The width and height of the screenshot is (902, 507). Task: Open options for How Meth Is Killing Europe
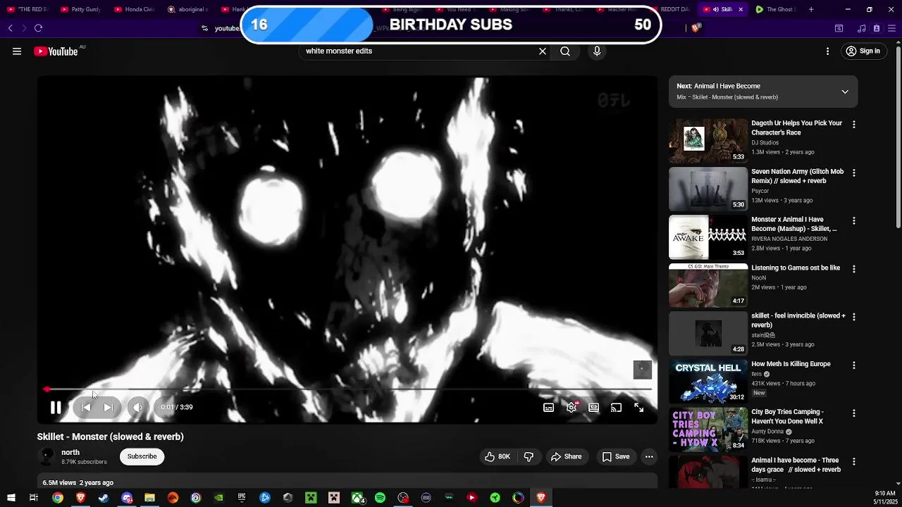click(854, 365)
